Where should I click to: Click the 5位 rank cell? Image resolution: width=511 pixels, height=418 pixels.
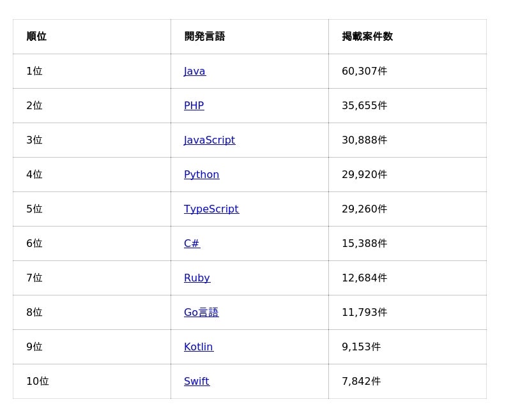pos(34,209)
